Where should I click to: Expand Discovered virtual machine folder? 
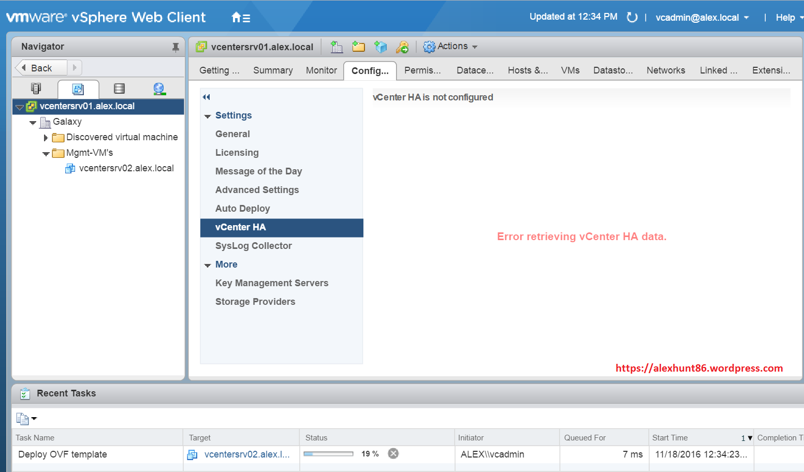(46, 138)
